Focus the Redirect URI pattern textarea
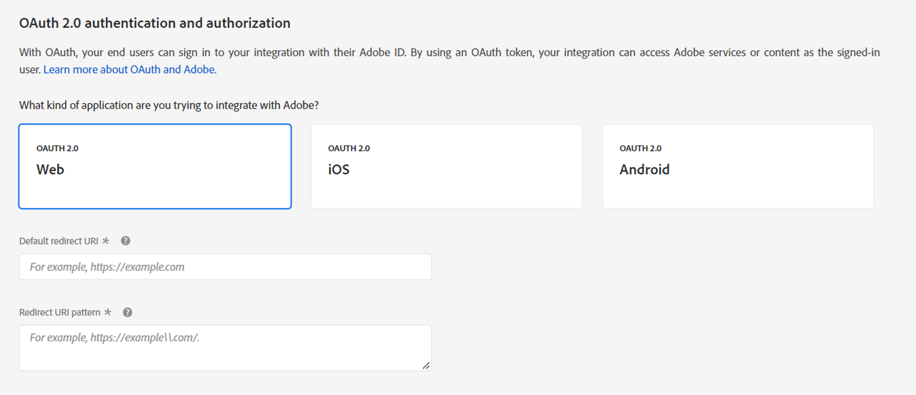The width and height of the screenshot is (916, 395). point(225,348)
